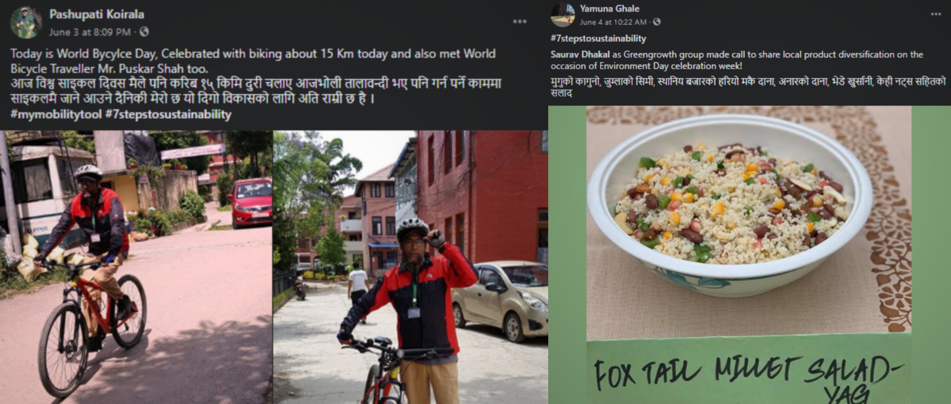The height and width of the screenshot is (404, 951).
Task: View photo of cyclist standing beside beige car
Action: (411, 267)
